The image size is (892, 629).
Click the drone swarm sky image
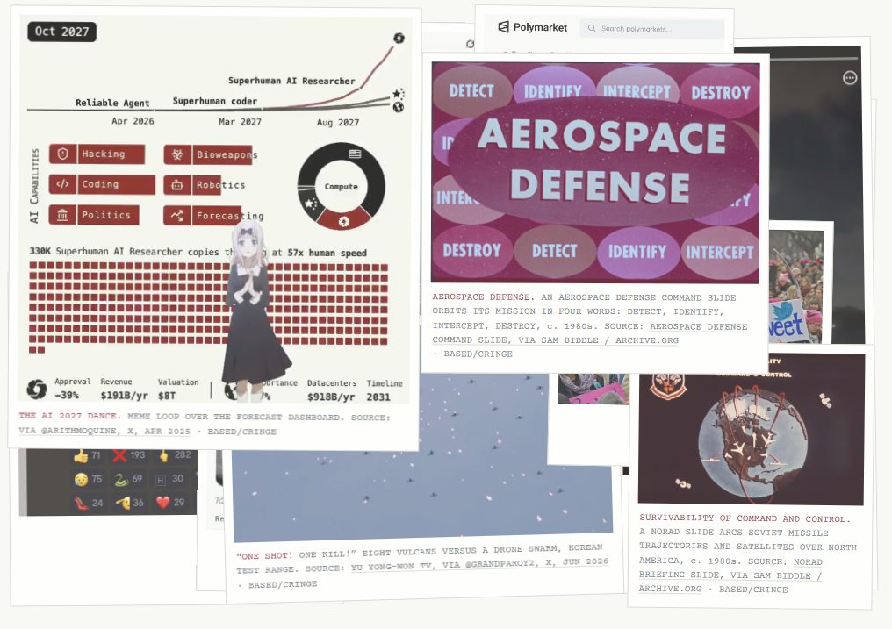(422, 454)
